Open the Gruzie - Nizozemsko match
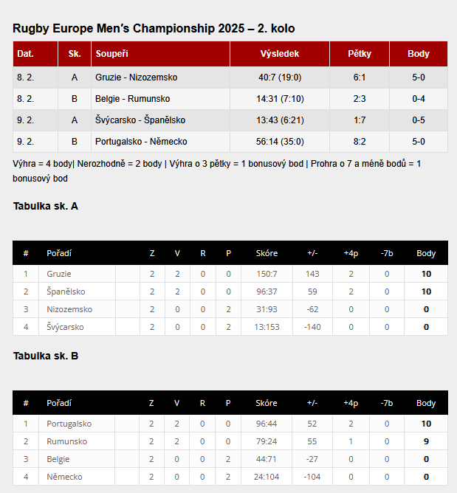 pyautogui.click(x=136, y=77)
